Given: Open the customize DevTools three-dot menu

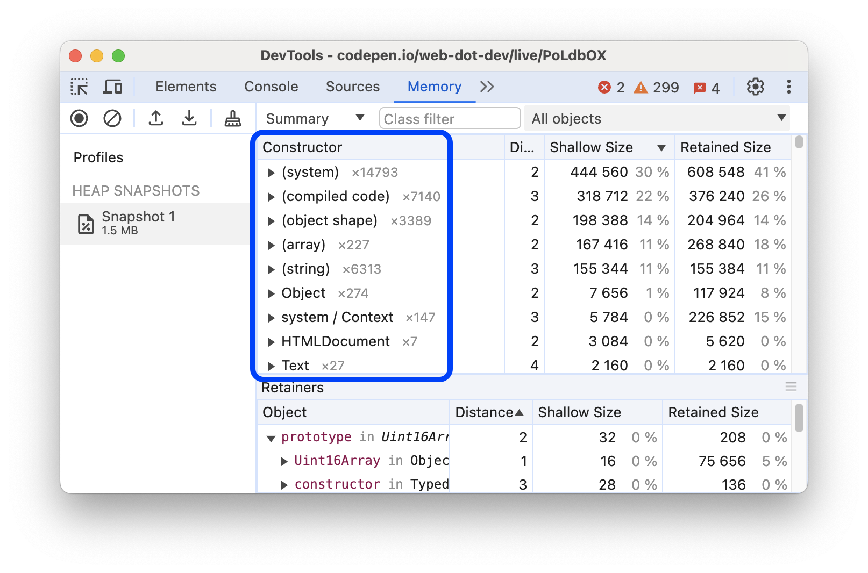Looking at the screenshot, I should point(788,87).
